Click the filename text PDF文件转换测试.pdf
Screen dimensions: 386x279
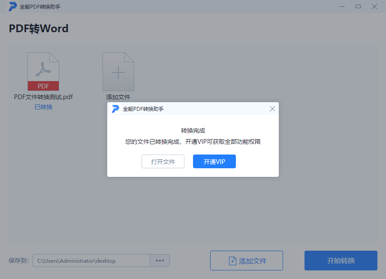[x=43, y=97]
